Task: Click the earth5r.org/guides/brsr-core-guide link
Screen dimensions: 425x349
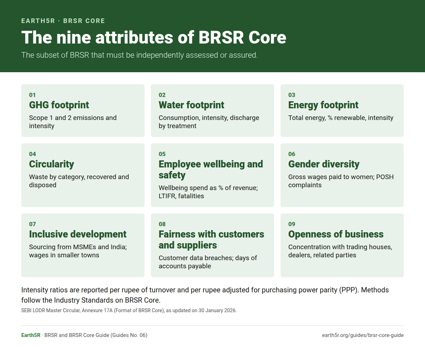Action: pyautogui.click(x=363, y=335)
